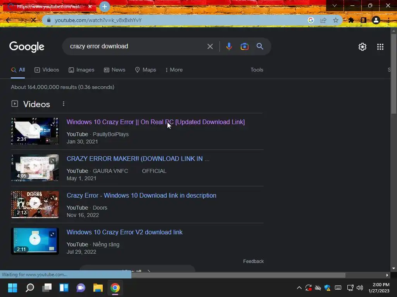397x297 pixels.
Task: Open Google quick settings gear
Action: 362,47
